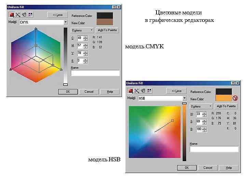Select Color Viewers icon in CMYK dialog
Image resolution: width=246 pixels, height=185 pixels.
pyautogui.click(x=12, y=15)
